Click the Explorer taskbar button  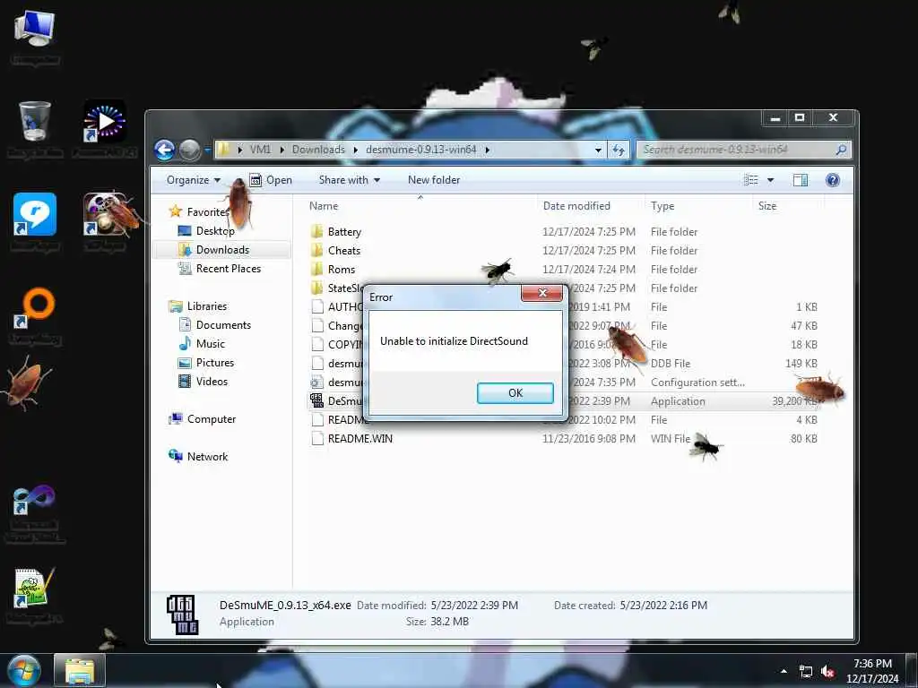tap(80, 670)
